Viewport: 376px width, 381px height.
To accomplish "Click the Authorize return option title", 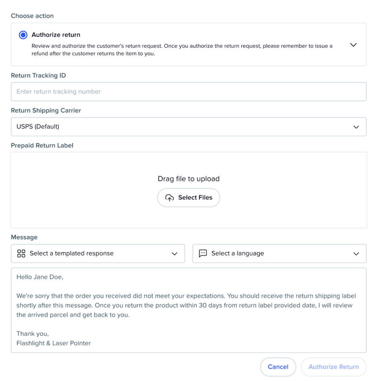I will 56,35.
